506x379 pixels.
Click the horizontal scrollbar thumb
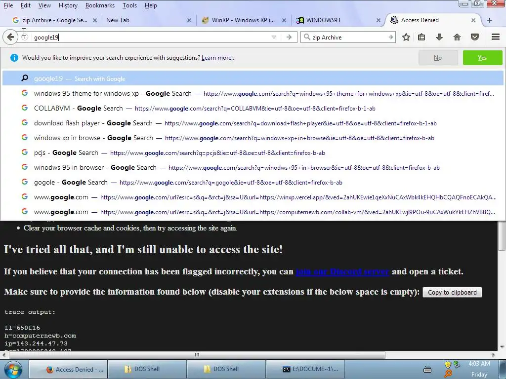[197, 355]
